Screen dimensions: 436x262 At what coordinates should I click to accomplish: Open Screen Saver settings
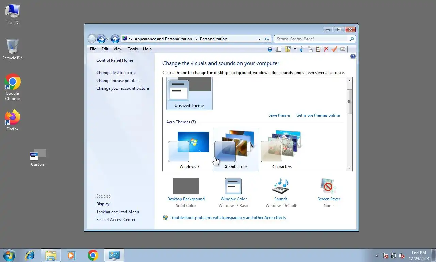329,193
